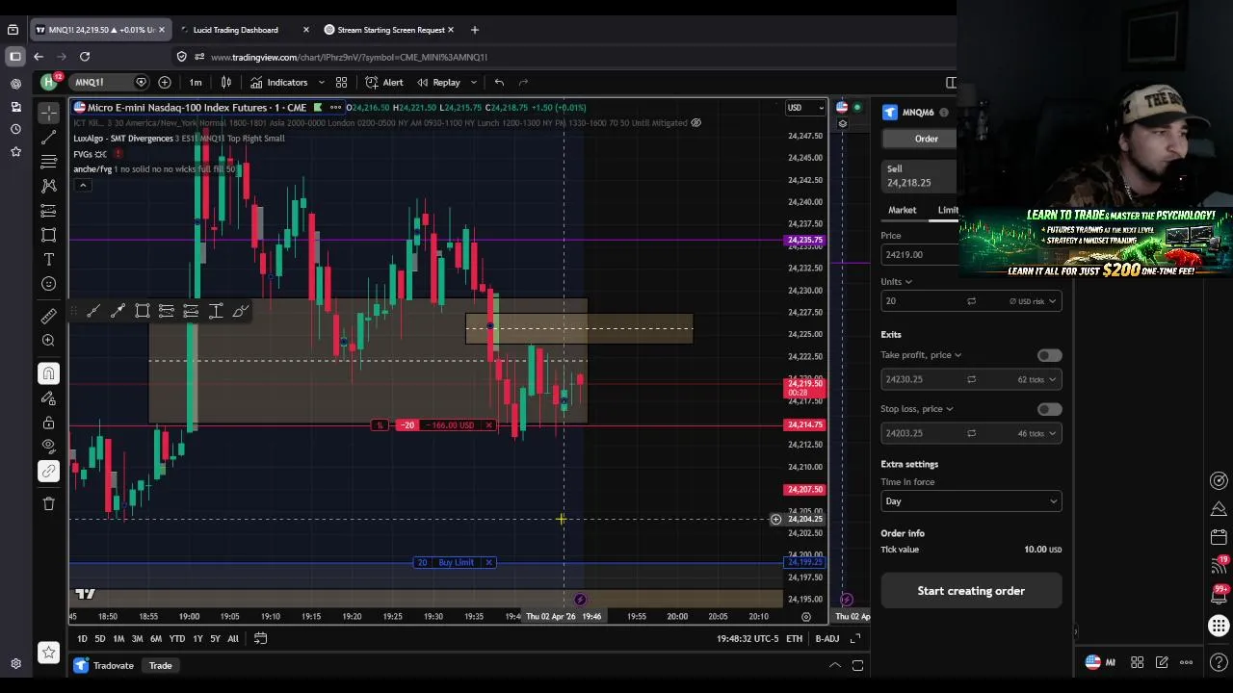Image resolution: width=1233 pixels, height=693 pixels.
Task: Click the add symbol plus button
Action: point(165,82)
